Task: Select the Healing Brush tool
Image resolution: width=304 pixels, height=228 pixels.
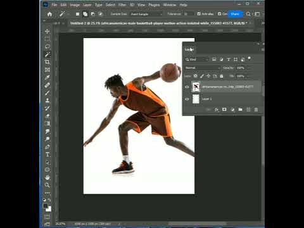Action: [x=47, y=85]
